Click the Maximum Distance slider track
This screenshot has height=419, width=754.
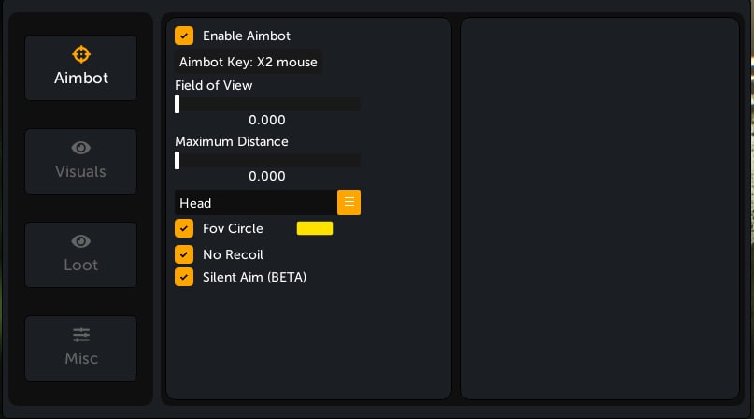point(268,161)
